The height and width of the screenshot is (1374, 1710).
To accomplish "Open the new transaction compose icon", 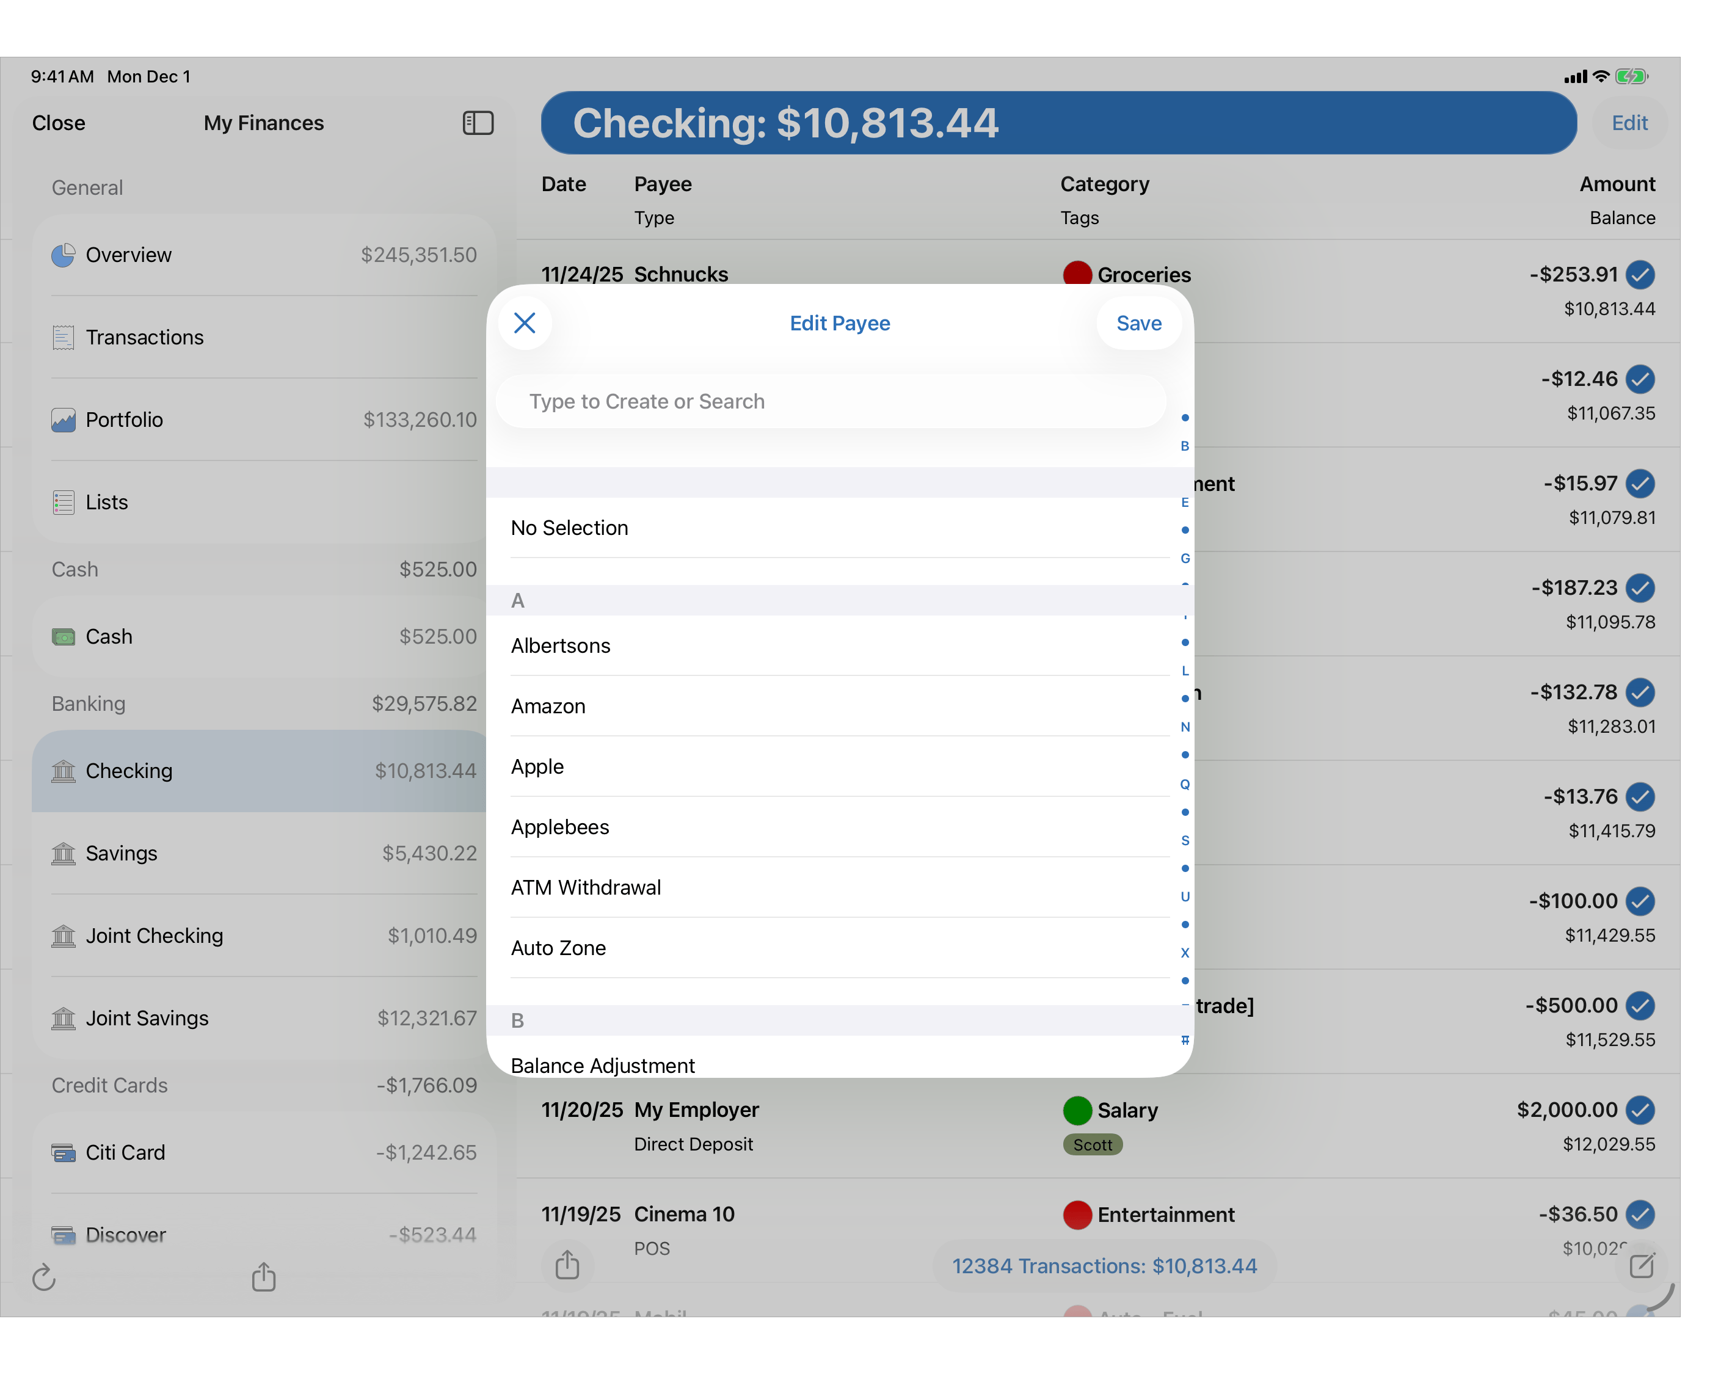I will pos(1641,1265).
